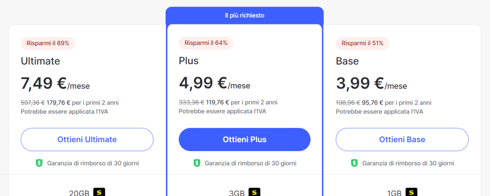Click the Ultimate 30-day refund guarantee text
The image size is (490, 196).
point(93,163)
